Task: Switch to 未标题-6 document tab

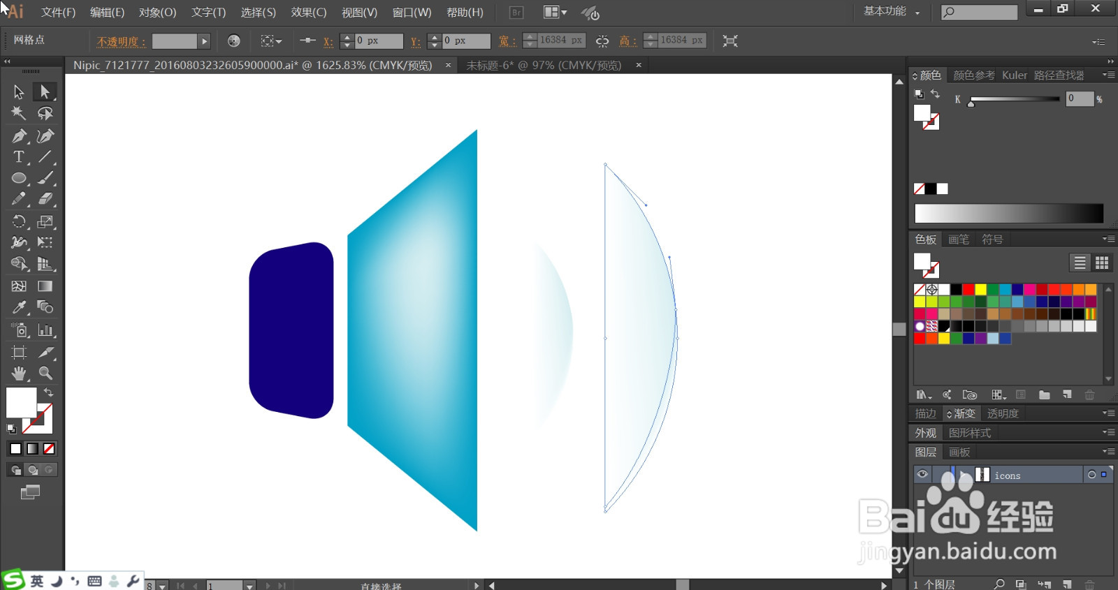Action: (544, 65)
